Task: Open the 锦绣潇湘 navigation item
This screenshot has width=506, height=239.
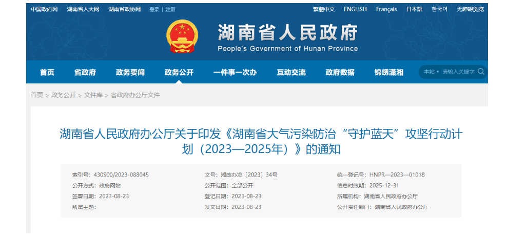Action: point(388,72)
